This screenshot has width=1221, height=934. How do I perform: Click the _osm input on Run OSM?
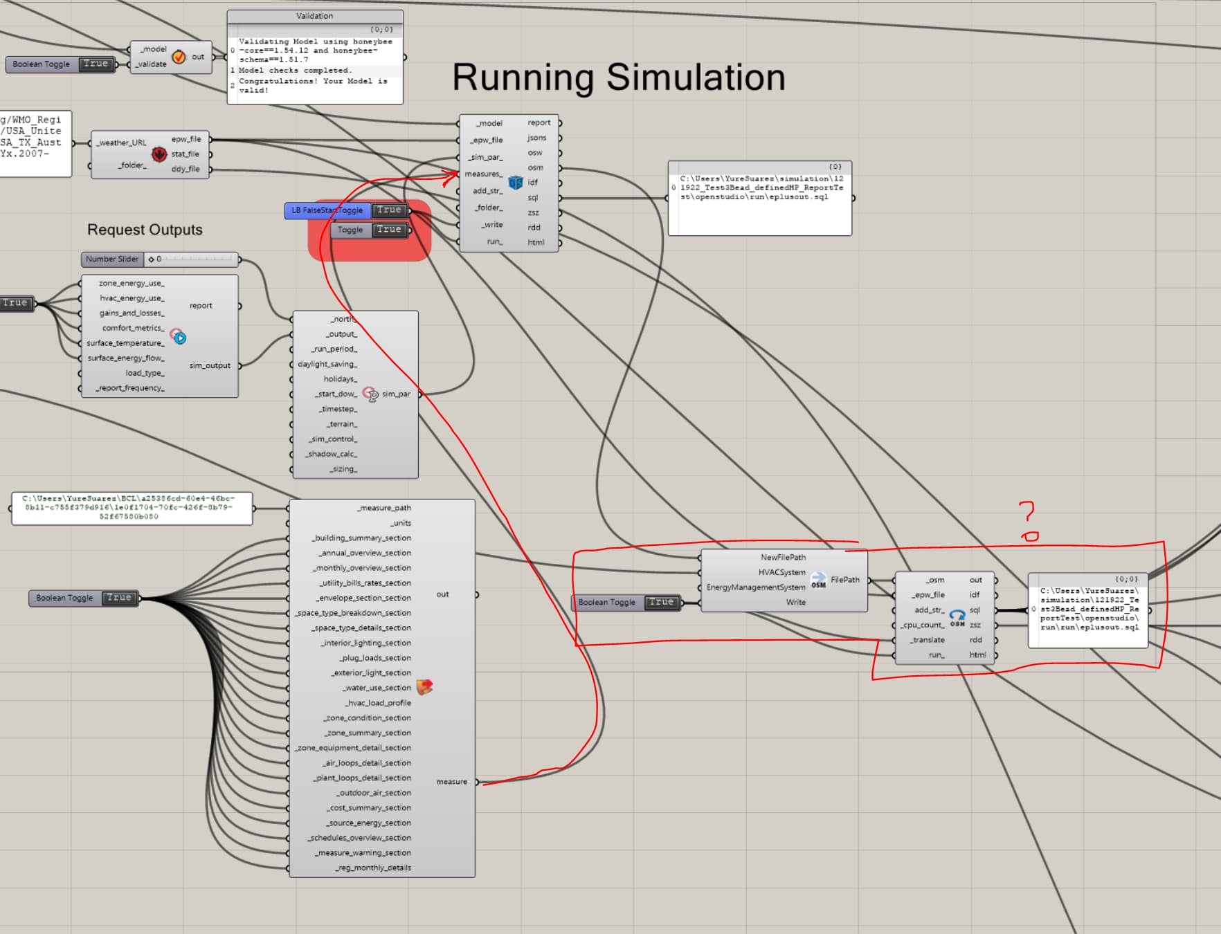(935, 580)
